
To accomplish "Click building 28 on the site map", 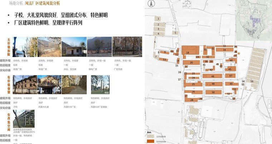I will [192, 100].
